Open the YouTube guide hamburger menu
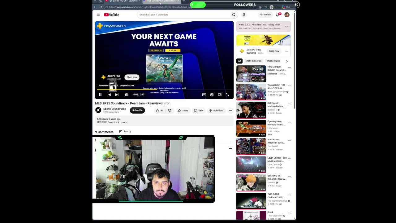This screenshot has width=396, height=223. [98, 15]
